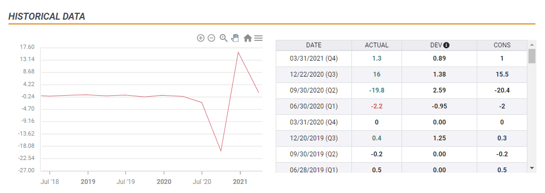Select the 12/22/2020 (Q3) date cell
The image size is (545, 193).
click(314, 74)
